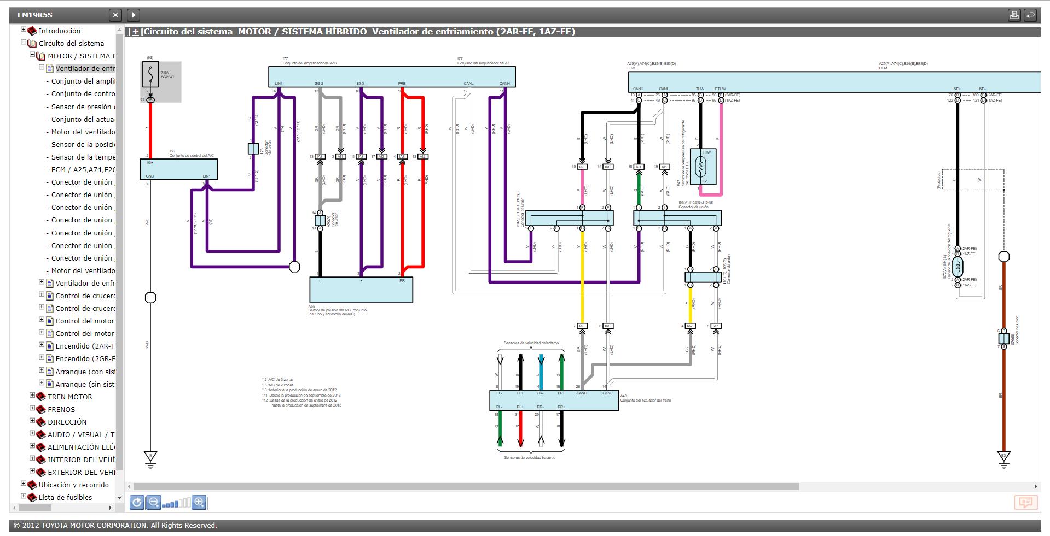This screenshot has height=536, width=1050.
Task: Collapse the MOTOR / SISTEMA H node
Action: tap(32, 55)
